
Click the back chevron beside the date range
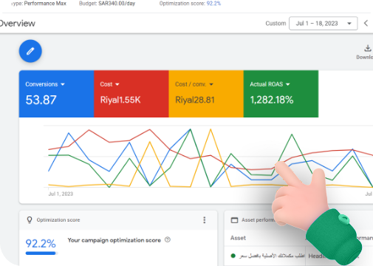[366, 23]
